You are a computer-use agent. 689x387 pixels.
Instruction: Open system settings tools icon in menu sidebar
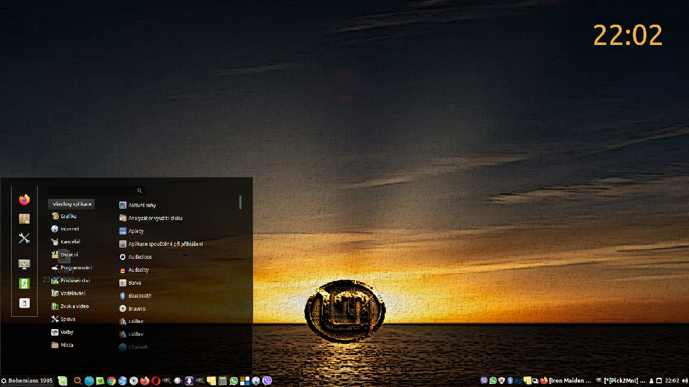(x=24, y=238)
